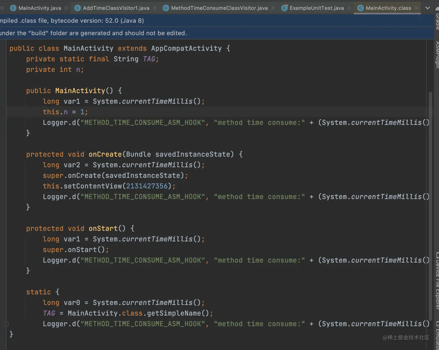This screenshot has height=350, width=439.
Task: Click the onCreate method name
Action: tap(105, 154)
